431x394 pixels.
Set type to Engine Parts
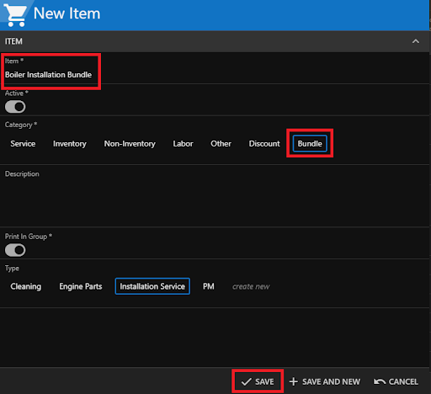pyautogui.click(x=81, y=286)
